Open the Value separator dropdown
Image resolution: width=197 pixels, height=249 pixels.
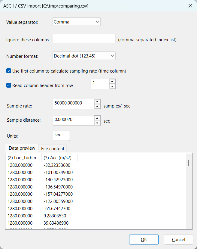(76, 22)
